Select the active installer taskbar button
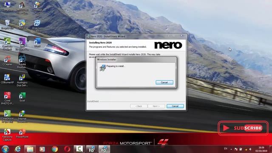The image size is (272, 153). (104, 149)
